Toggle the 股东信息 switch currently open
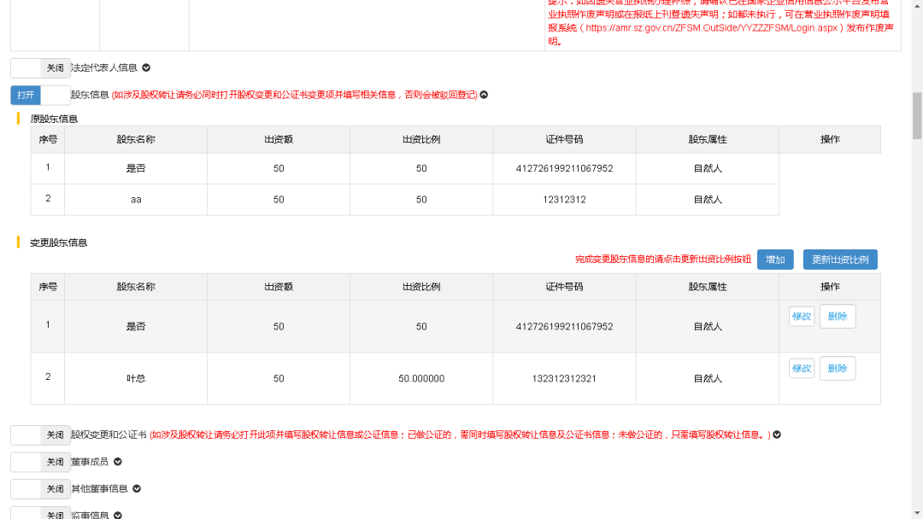 coord(41,96)
